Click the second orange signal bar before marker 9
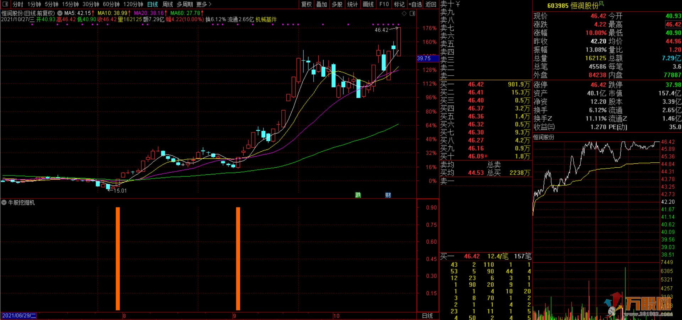 point(238,259)
